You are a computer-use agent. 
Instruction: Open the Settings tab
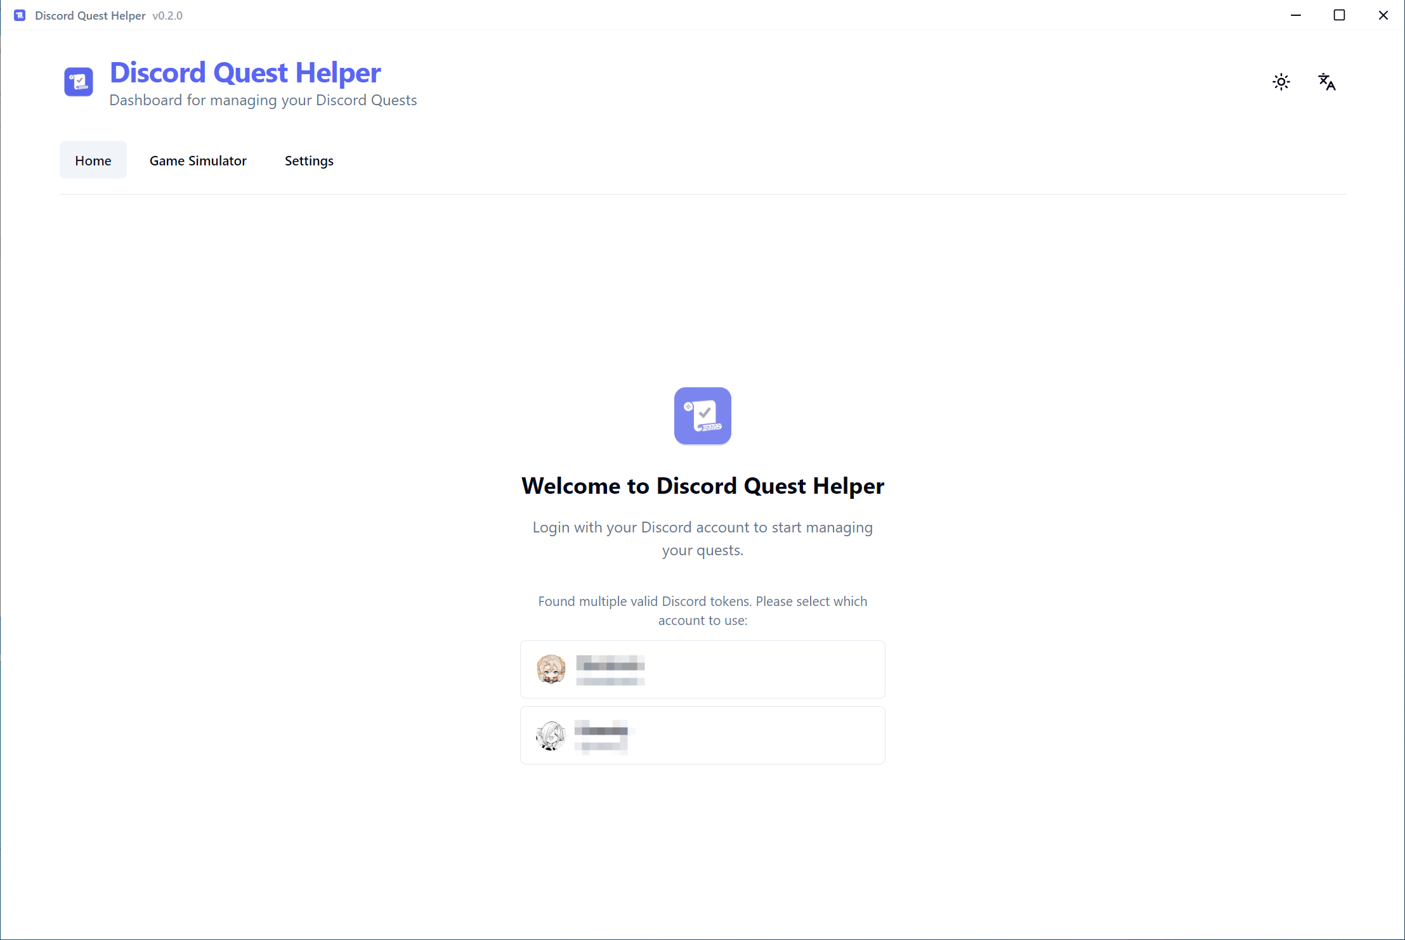(x=309, y=160)
